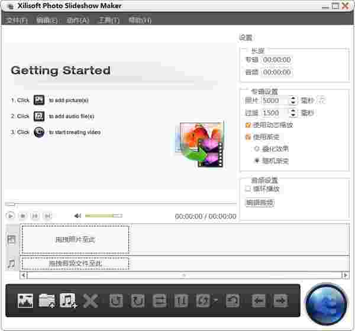Click the add audio icon in Getting Started

[x=39, y=116]
